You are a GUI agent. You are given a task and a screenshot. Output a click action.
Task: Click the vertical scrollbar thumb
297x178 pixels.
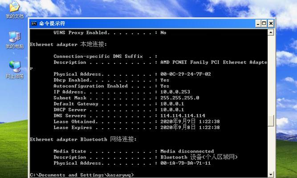(x=271, y=121)
